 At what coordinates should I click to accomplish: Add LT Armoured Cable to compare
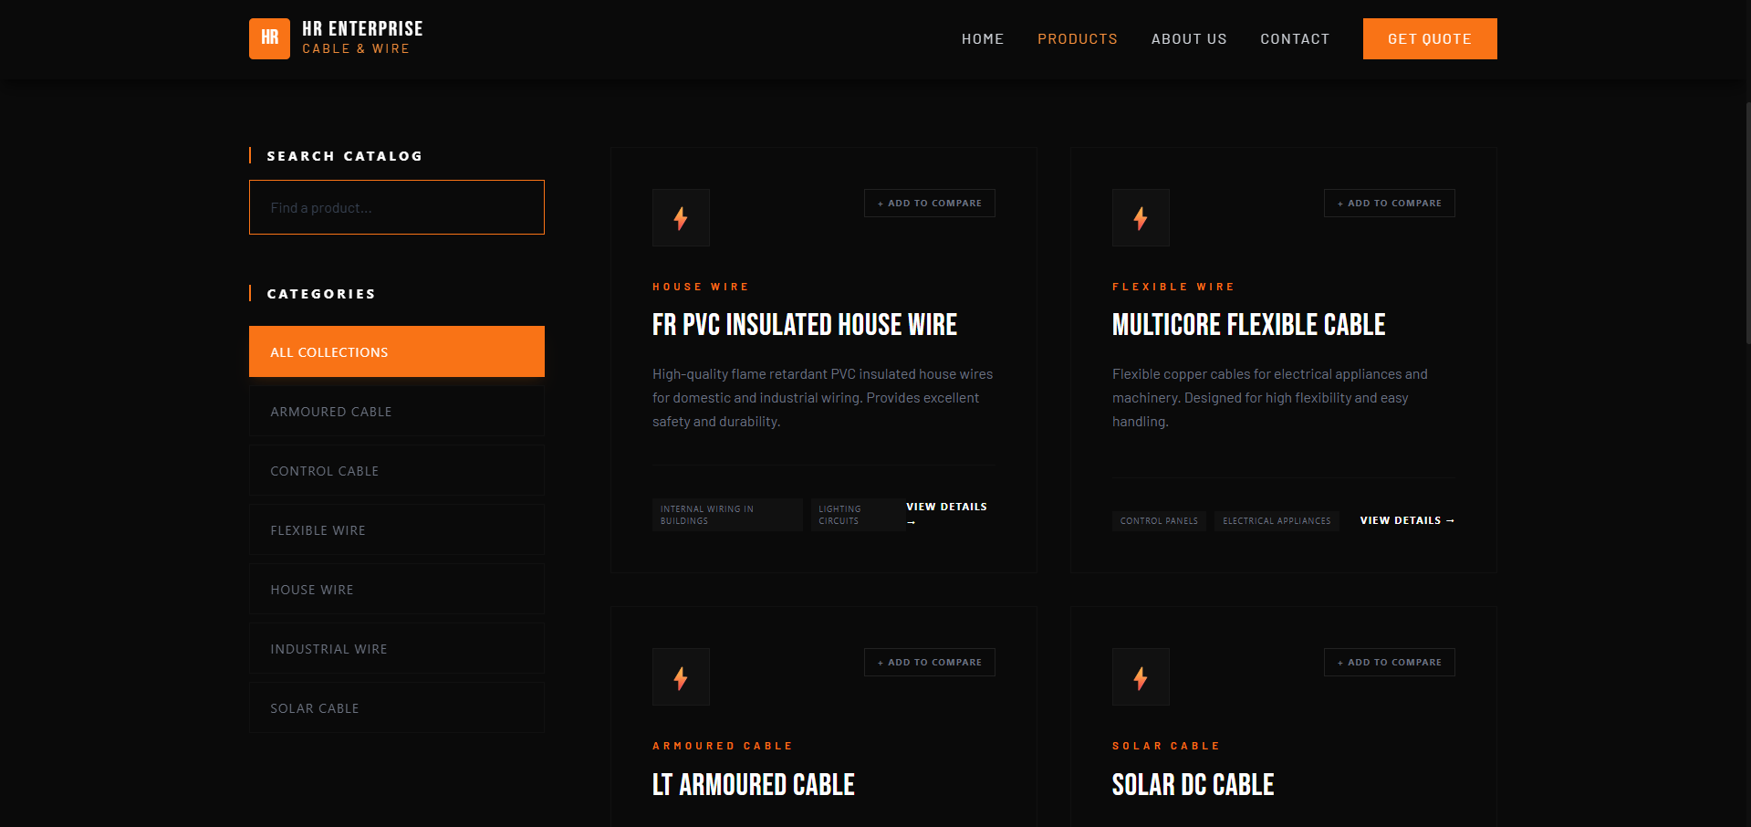[929, 663]
